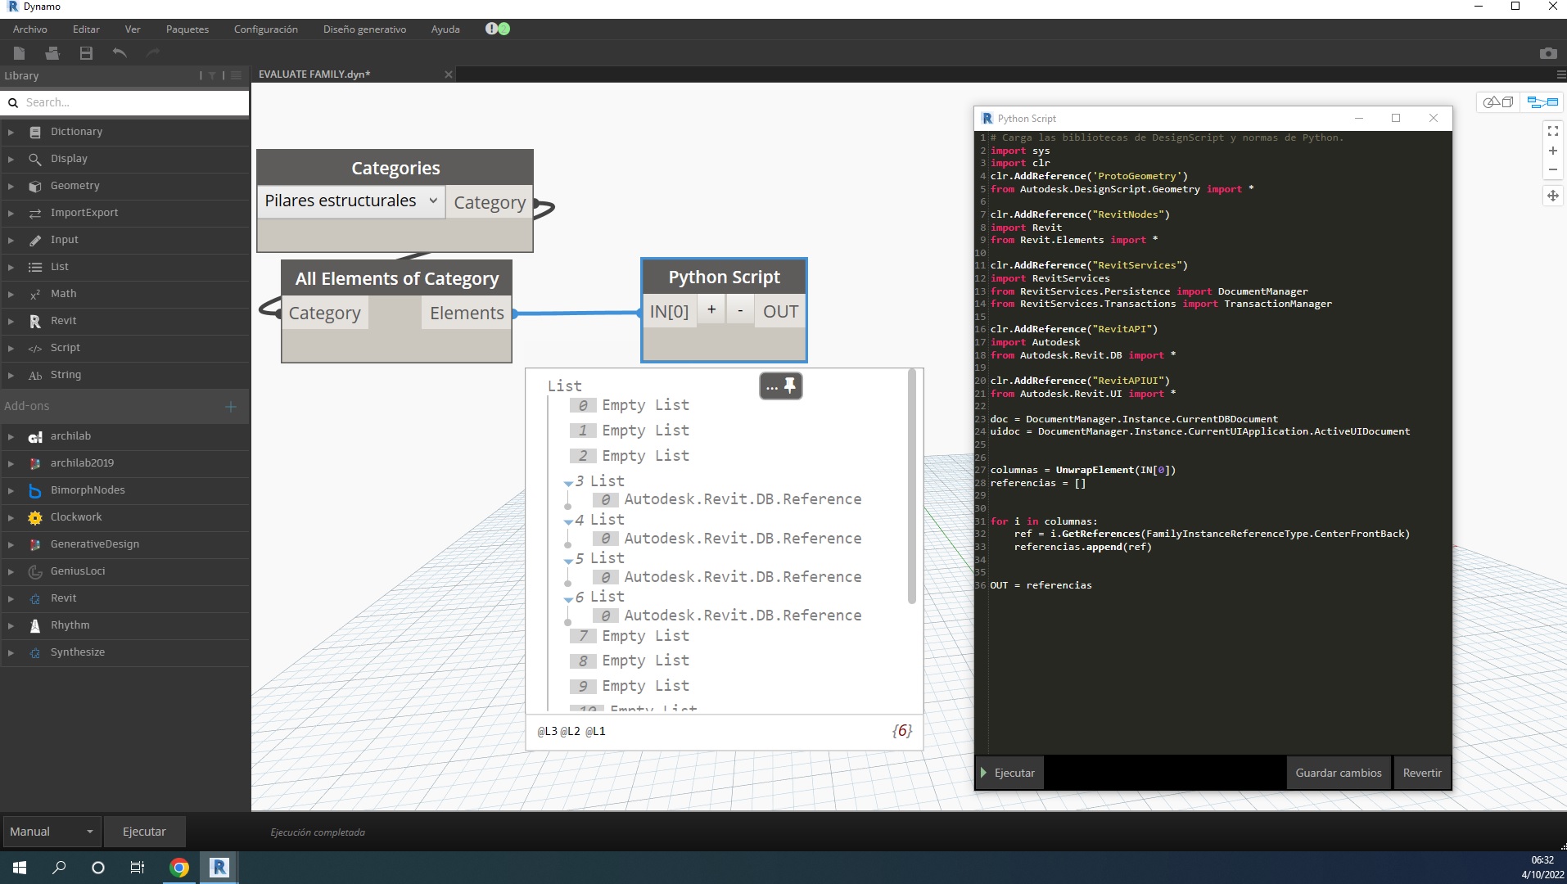This screenshot has width=1567, height=884.
Task: Click the Clockwork gear package icon
Action: pyautogui.click(x=35, y=517)
